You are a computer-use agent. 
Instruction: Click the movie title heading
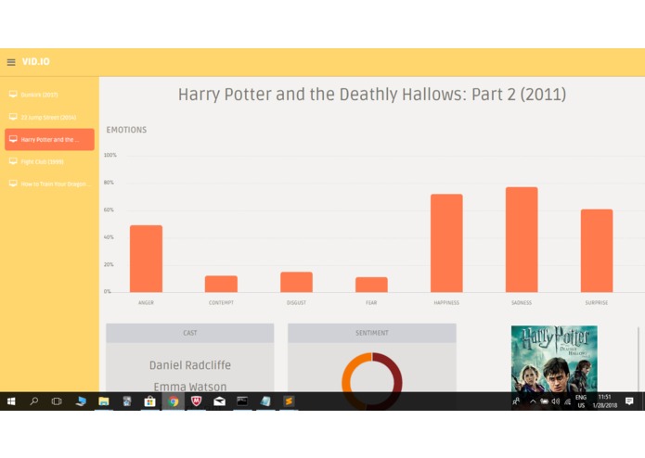pyautogui.click(x=372, y=94)
